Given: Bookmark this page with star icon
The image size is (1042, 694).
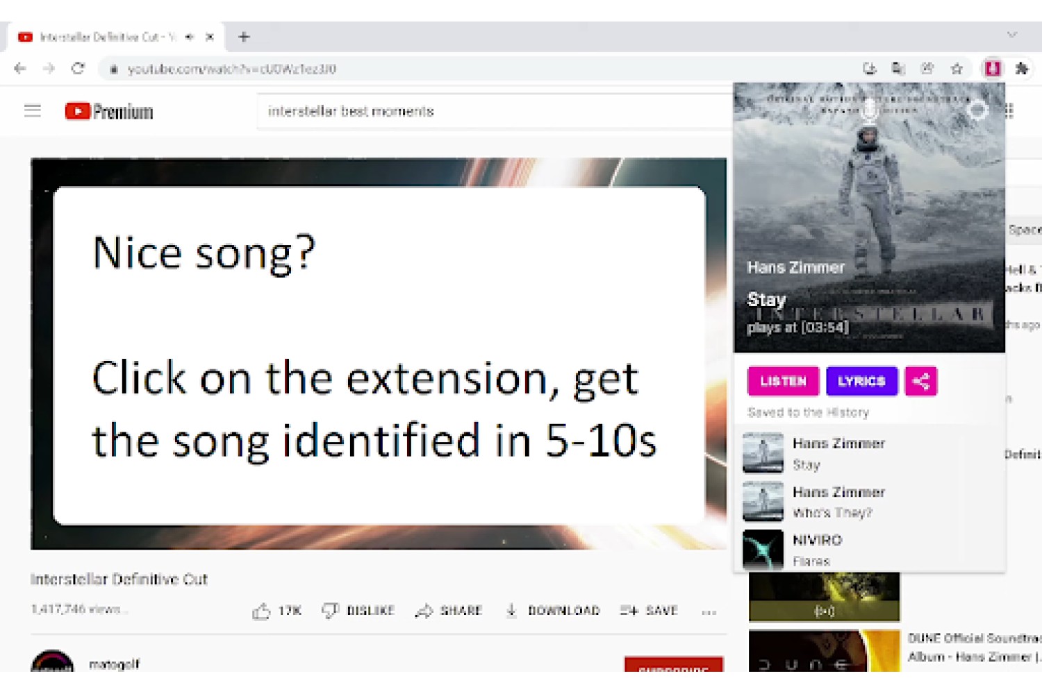Looking at the screenshot, I should point(957,69).
